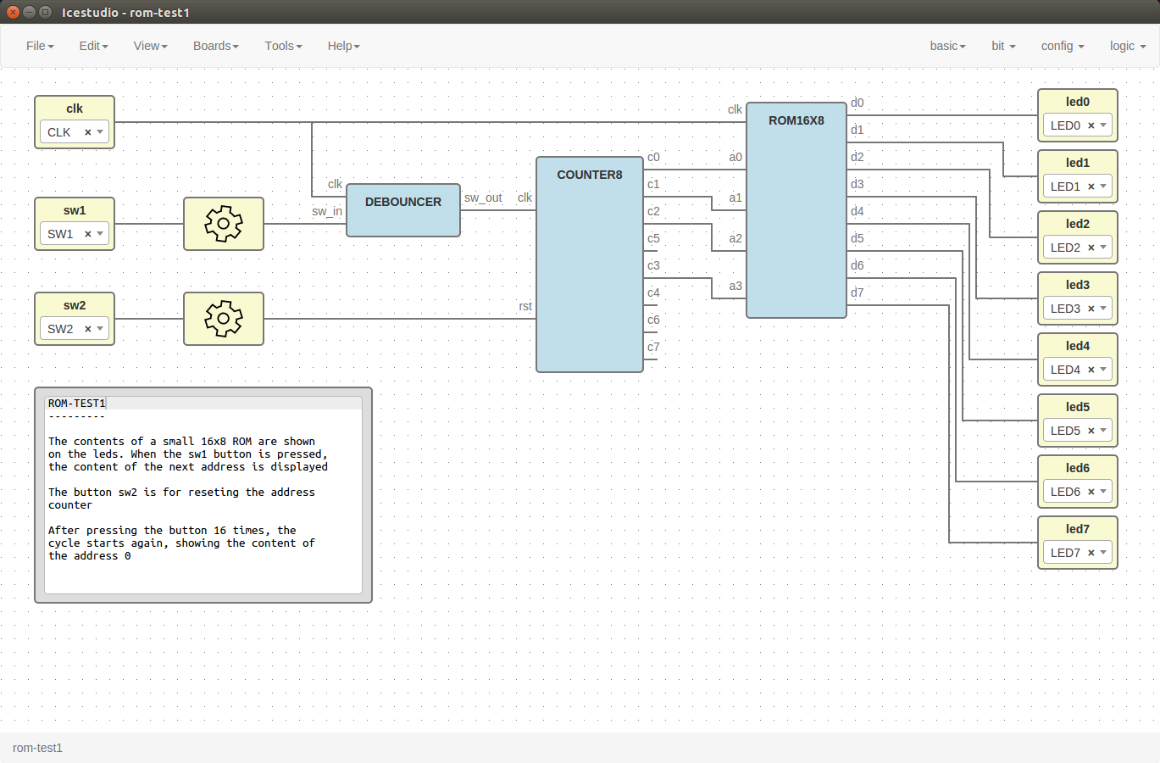The height and width of the screenshot is (763, 1160).
Task: Clear the LED7 pin selection with x
Action: [1091, 553]
